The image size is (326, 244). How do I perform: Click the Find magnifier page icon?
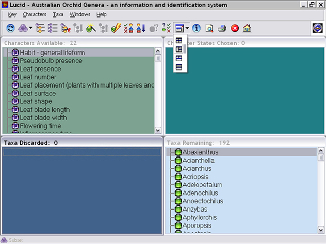209,28
